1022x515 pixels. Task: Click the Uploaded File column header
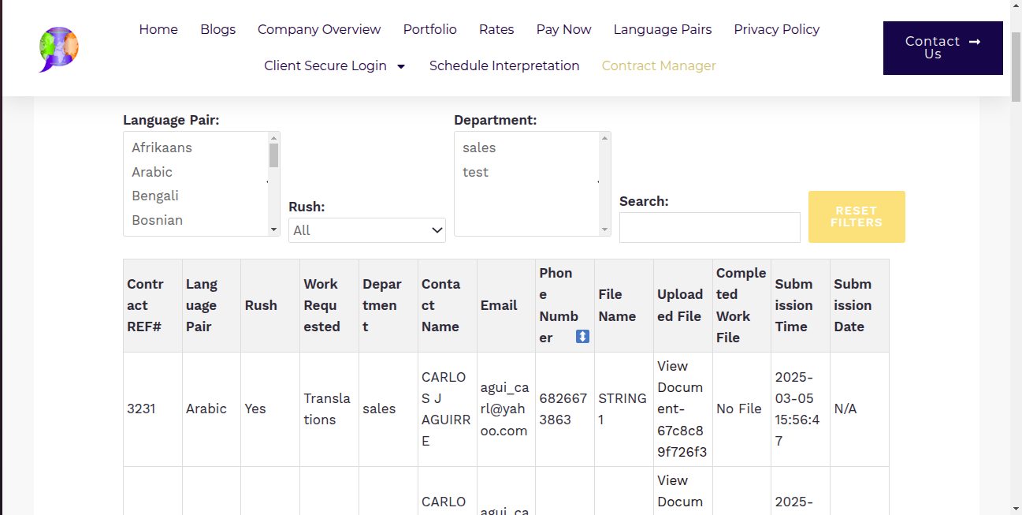[x=683, y=305]
